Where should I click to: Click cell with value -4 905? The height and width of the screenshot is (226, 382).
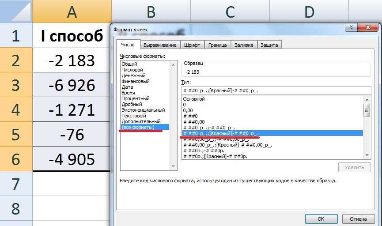[x=72, y=159]
